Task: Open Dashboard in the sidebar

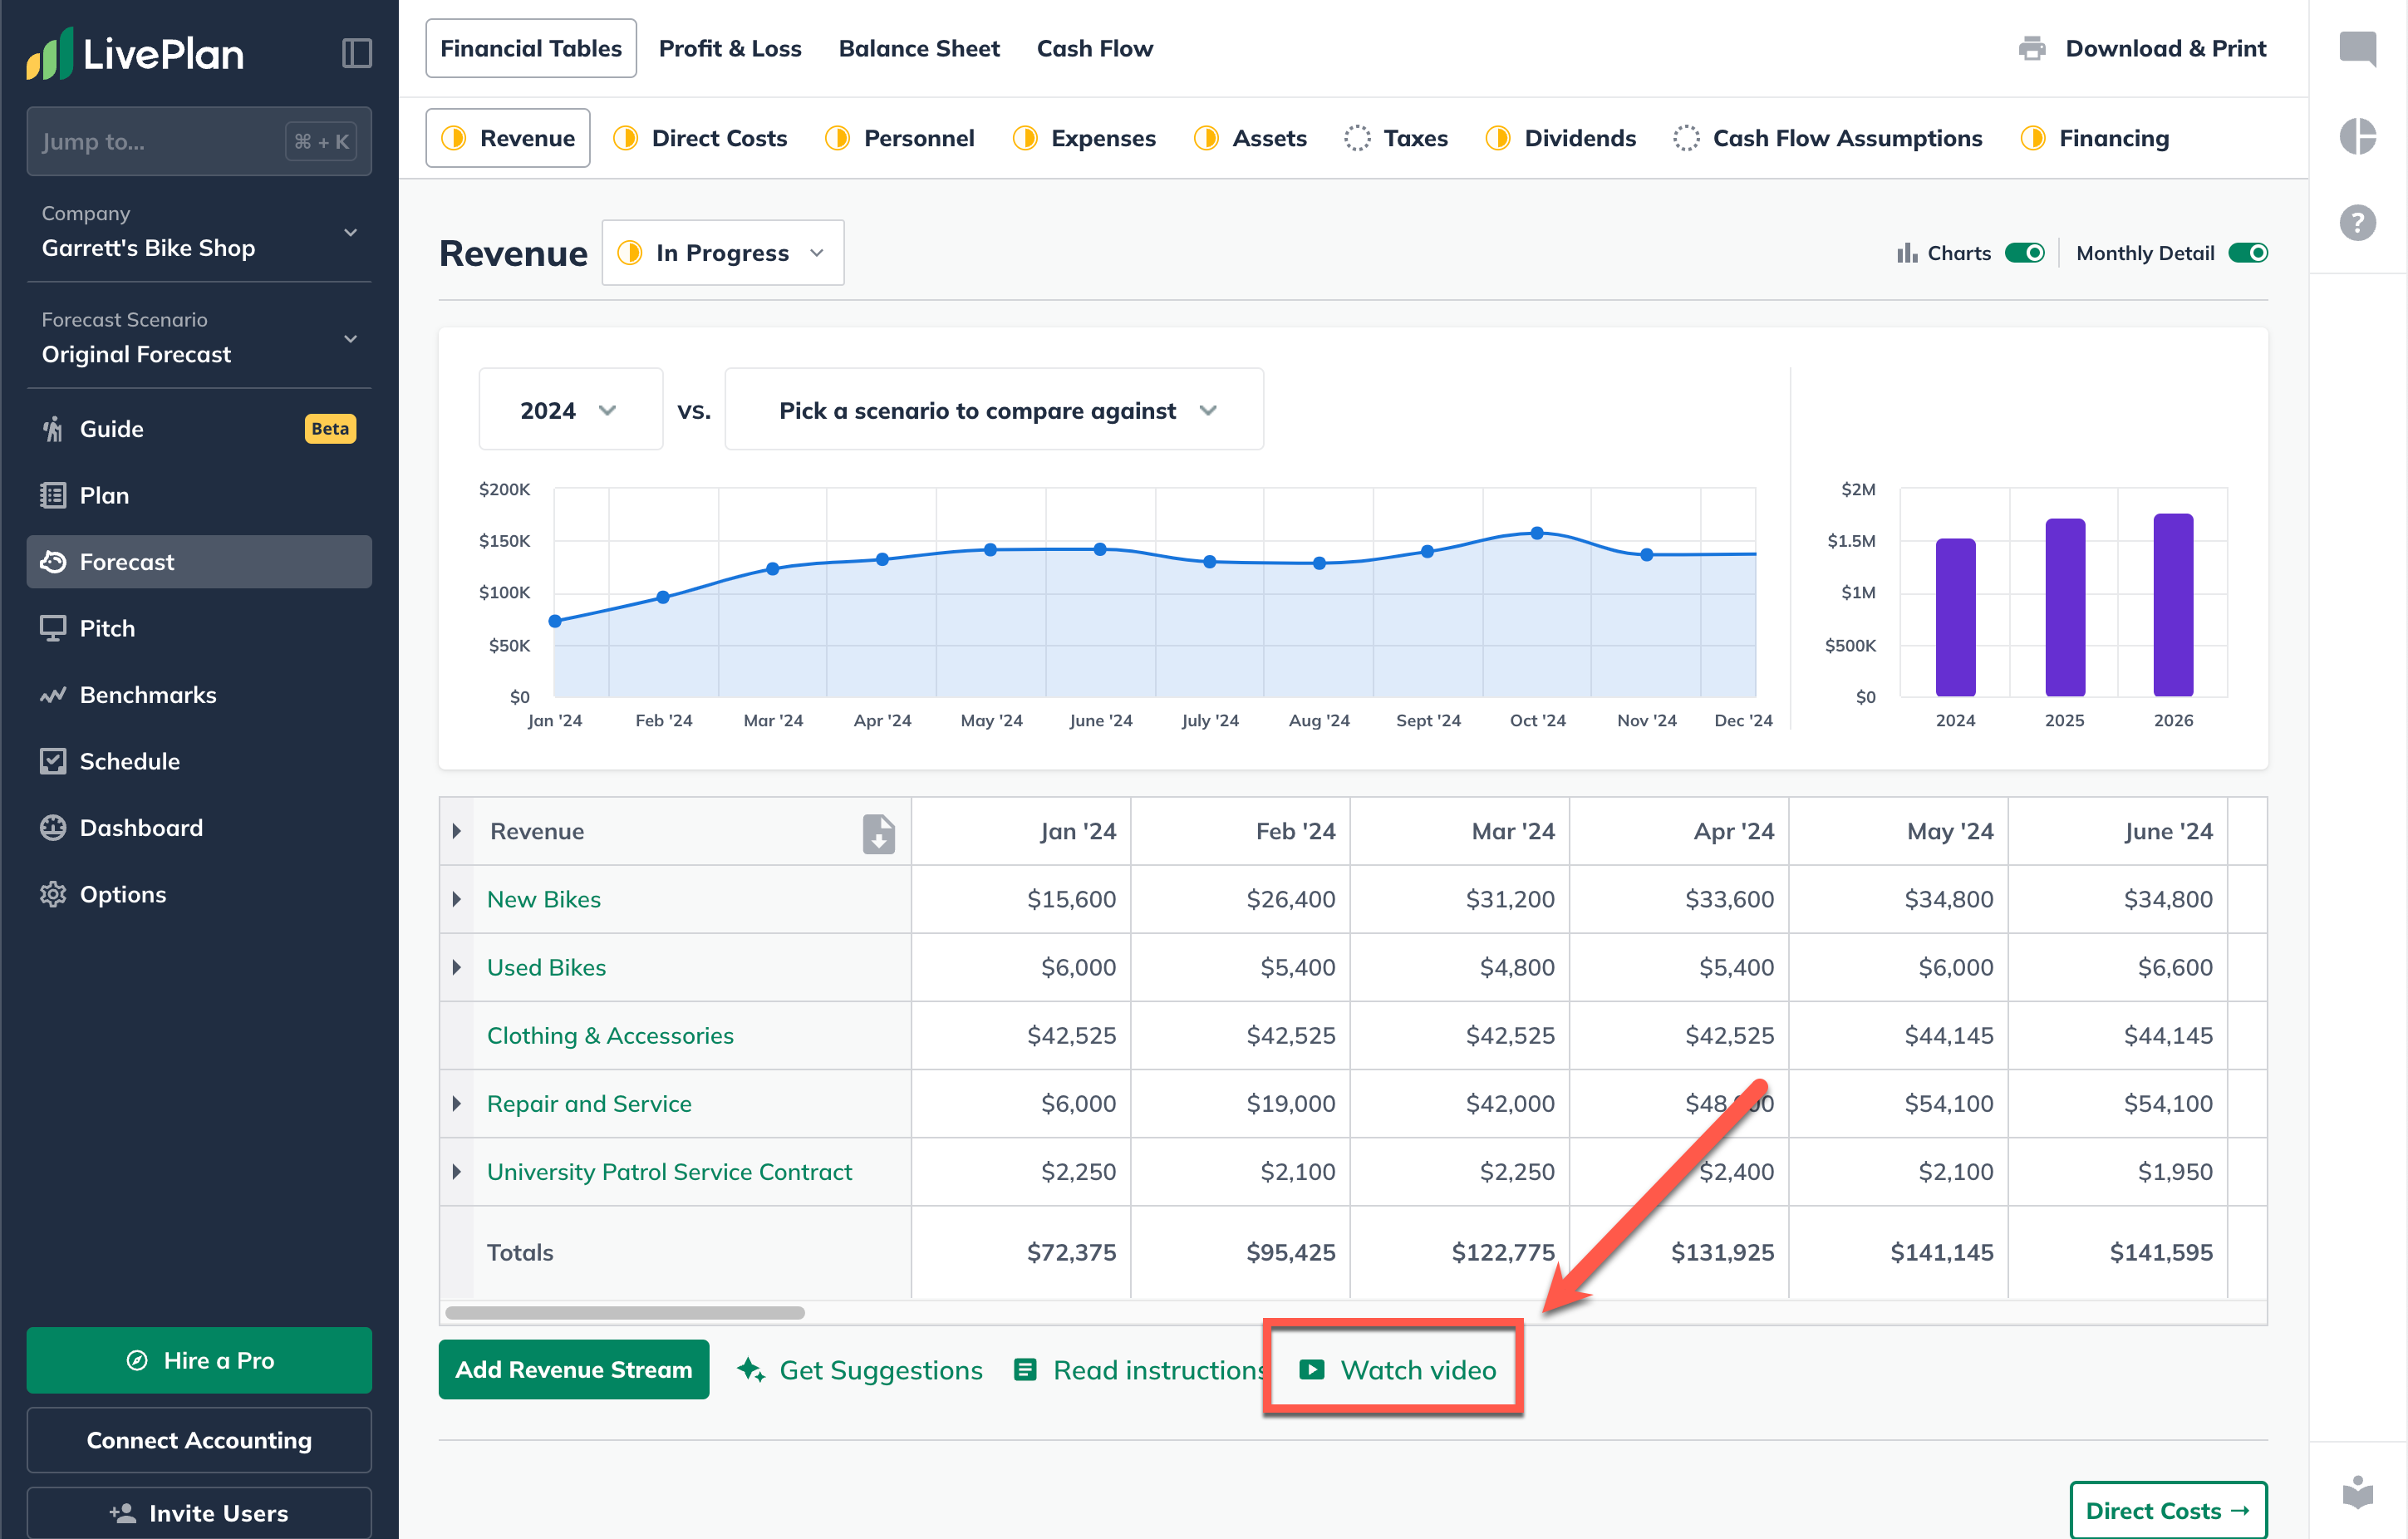Action: tap(199, 828)
